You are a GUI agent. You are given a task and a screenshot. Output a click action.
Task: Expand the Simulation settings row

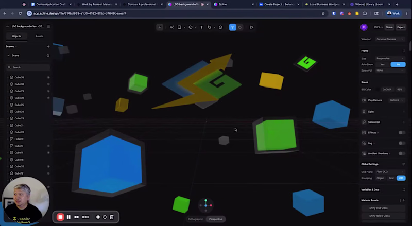pyautogui.click(x=384, y=122)
